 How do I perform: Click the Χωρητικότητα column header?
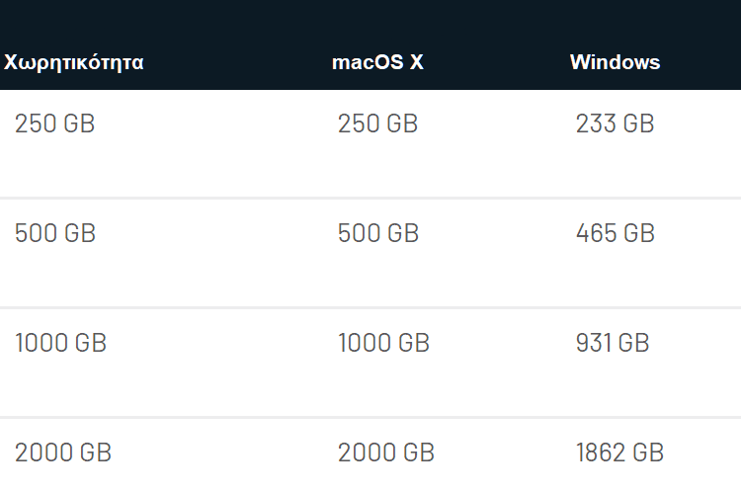(74, 63)
